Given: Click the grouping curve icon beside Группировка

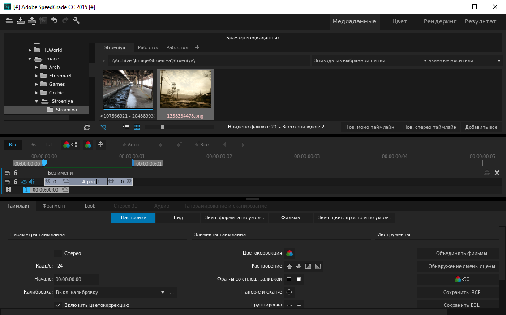Looking at the screenshot, I should click(290, 305).
